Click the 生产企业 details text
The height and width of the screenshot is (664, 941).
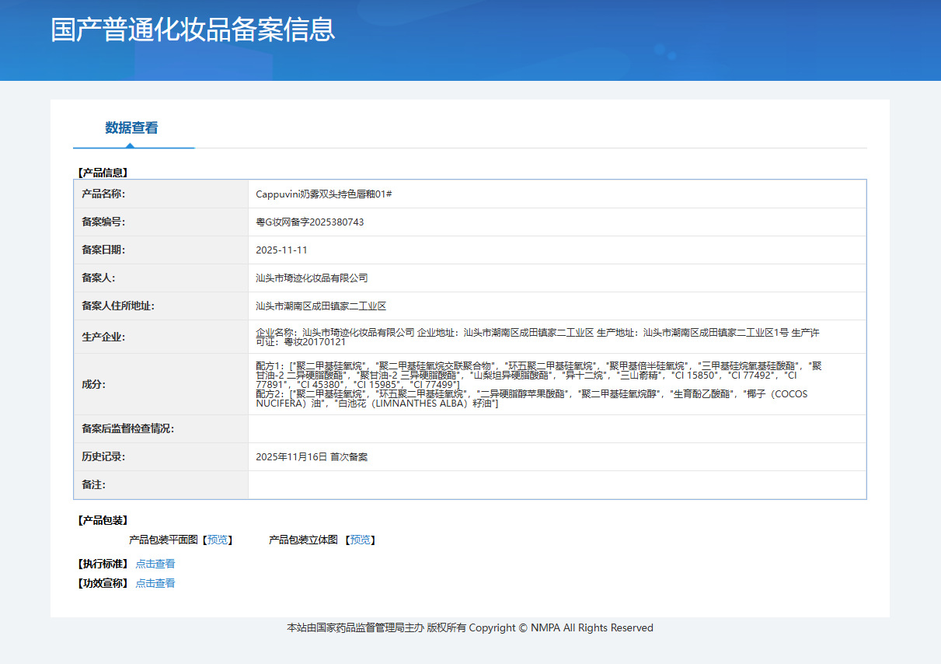tap(536, 337)
